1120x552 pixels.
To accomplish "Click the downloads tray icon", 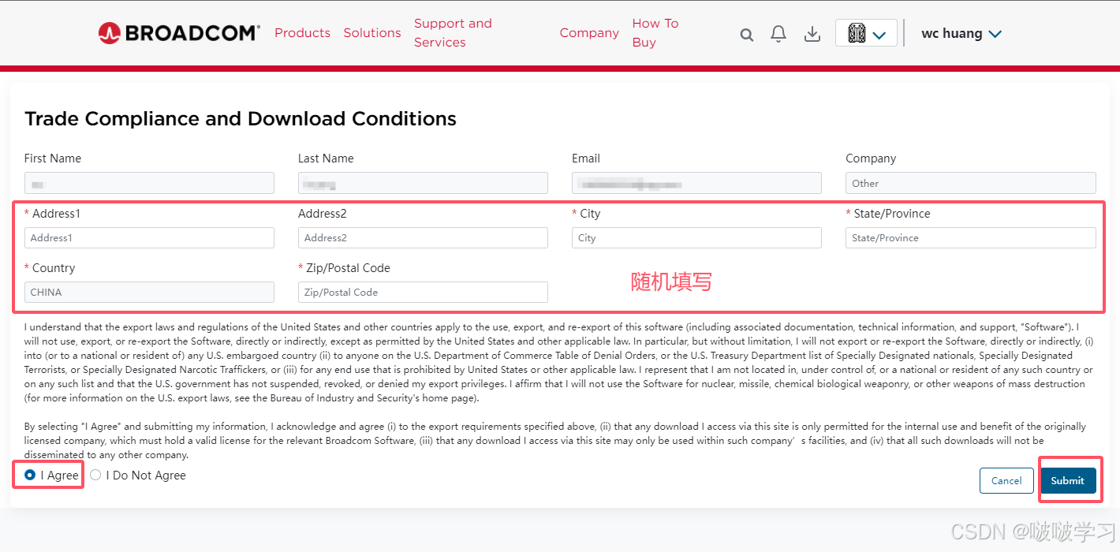I will [x=812, y=34].
